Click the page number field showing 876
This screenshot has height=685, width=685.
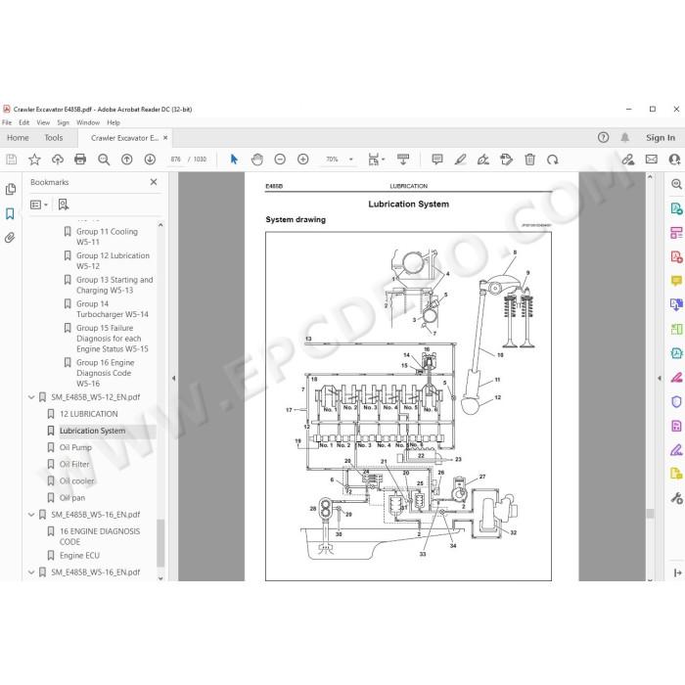(175, 160)
